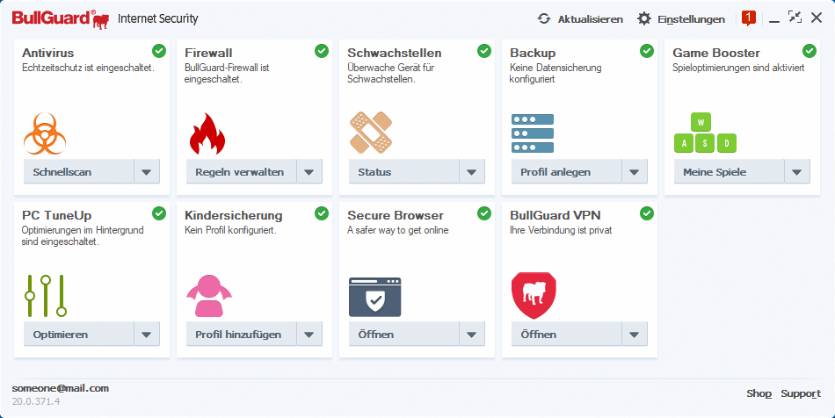Click the Firewall flame icon
This screenshot has height=418, width=835.
(207, 133)
